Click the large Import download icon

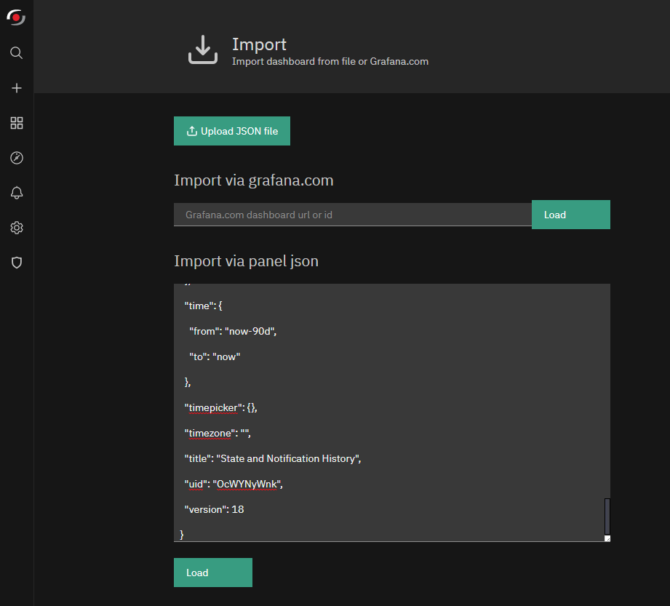pos(203,49)
